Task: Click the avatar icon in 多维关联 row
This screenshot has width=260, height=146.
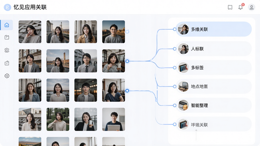Action: coord(183,29)
